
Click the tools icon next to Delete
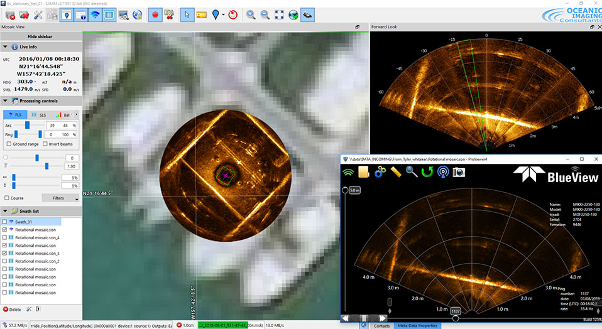(x=29, y=309)
